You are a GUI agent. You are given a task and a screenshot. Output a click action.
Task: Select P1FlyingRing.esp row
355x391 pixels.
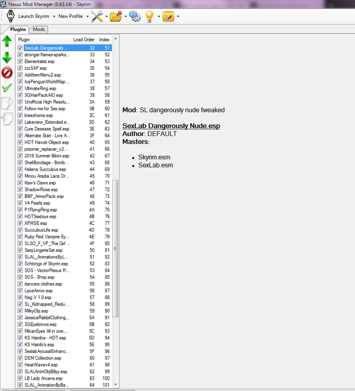(64, 210)
